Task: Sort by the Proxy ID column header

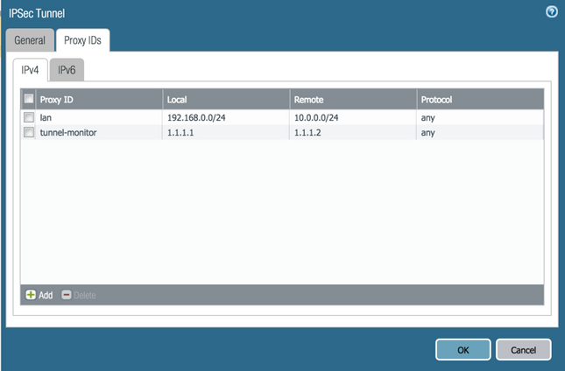Action: pyautogui.click(x=99, y=100)
